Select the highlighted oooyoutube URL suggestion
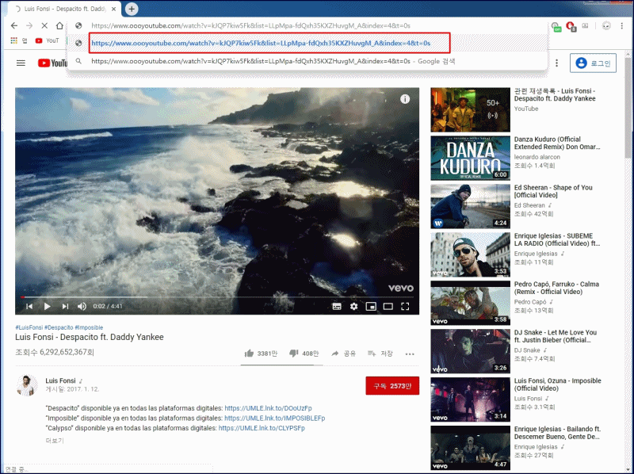The width and height of the screenshot is (634, 474). [269, 43]
